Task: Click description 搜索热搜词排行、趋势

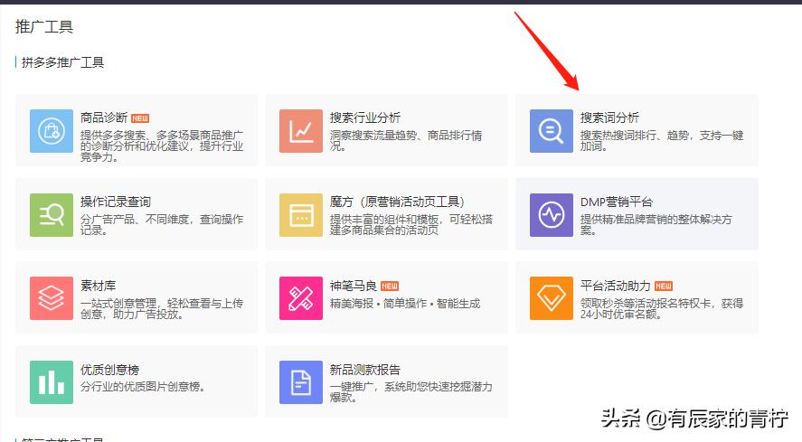Action: [x=661, y=141]
